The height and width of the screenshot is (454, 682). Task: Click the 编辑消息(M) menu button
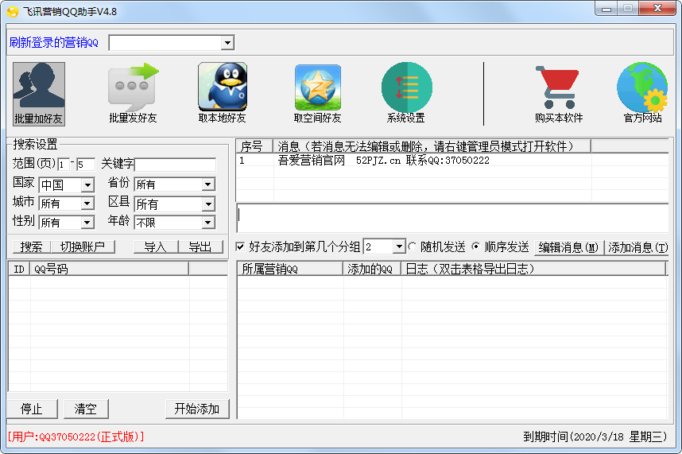click(x=568, y=247)
